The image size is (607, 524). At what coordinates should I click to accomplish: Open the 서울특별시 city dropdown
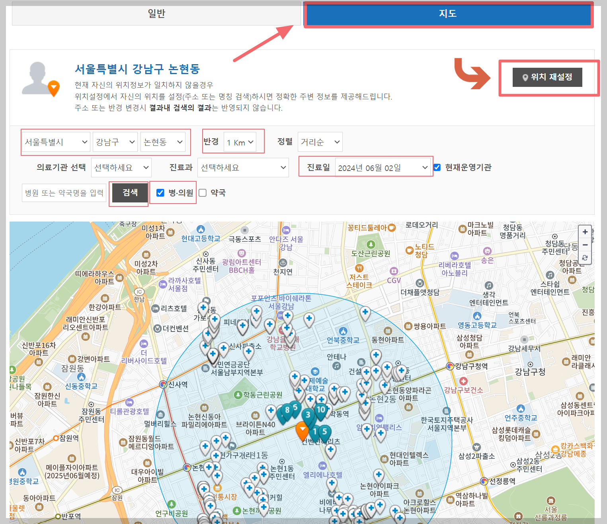pyautogui.click(x=56, y=142)
